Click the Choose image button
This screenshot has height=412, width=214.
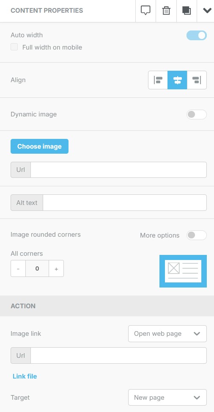[39, 147]
